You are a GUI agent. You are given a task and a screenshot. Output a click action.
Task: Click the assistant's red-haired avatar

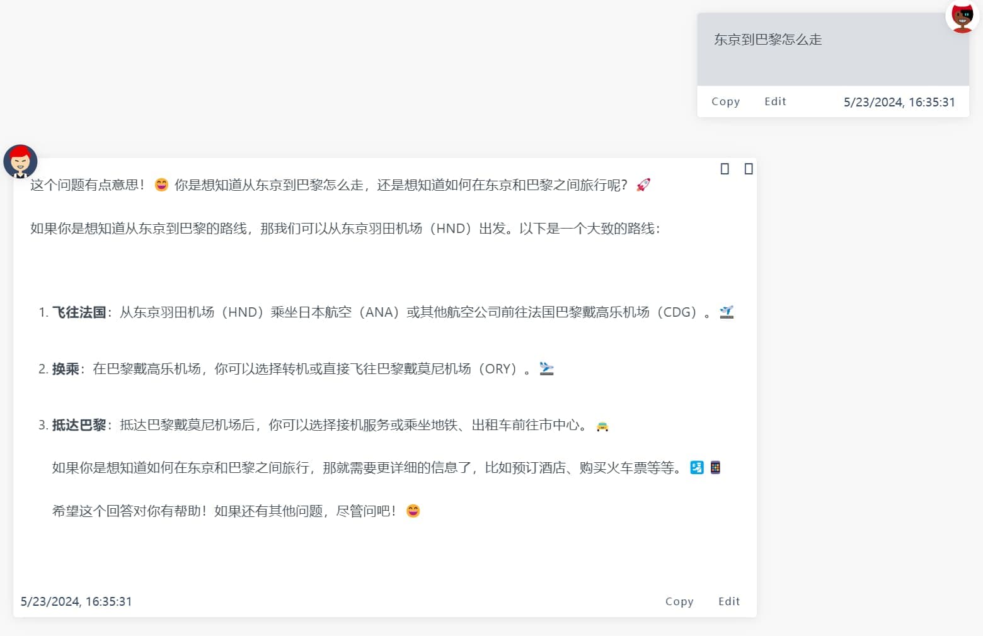21,162
